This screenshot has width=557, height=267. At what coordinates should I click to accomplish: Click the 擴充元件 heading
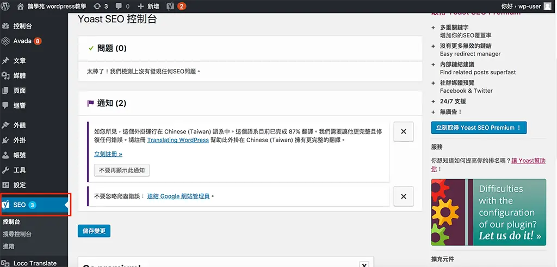click(x=443, y=259)
